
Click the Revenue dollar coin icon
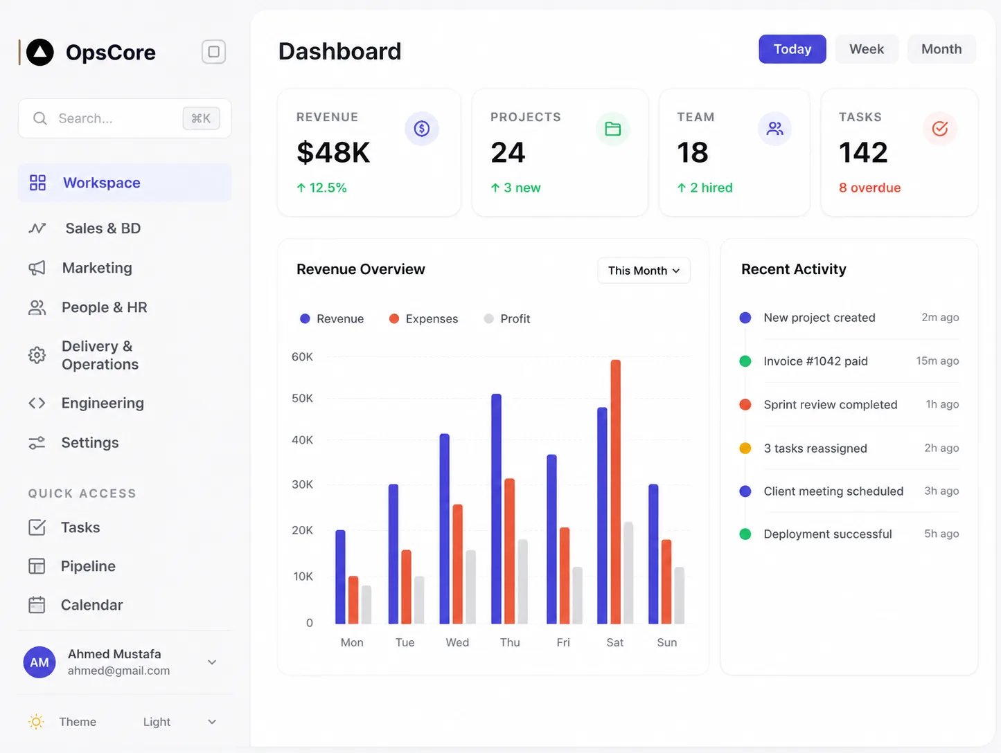pyautogui.click(x=422, y=129)
